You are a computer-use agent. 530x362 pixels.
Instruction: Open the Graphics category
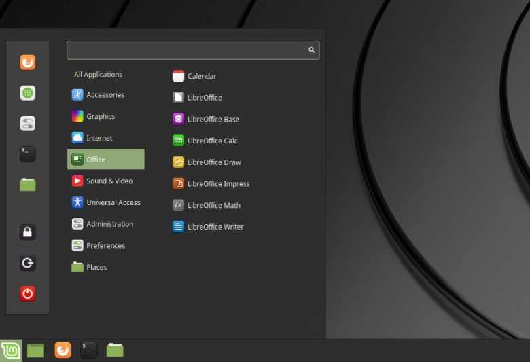point(106,116)
